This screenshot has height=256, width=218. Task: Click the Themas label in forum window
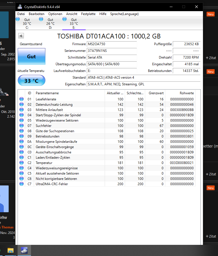point(8,227)
